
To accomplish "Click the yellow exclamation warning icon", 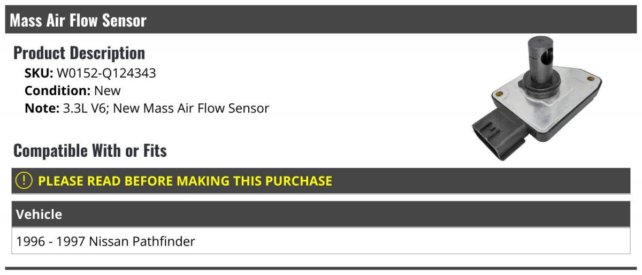I will [24, 181].
